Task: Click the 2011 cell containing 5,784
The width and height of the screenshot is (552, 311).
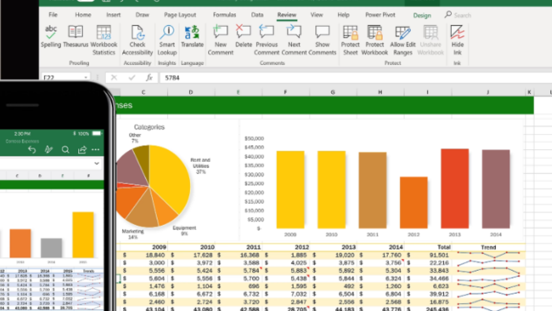Action: tap(238, 271)
